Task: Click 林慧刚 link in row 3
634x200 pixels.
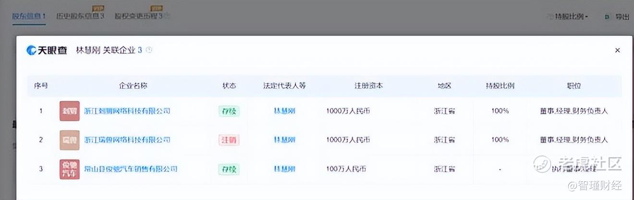Action: (284, 169)
